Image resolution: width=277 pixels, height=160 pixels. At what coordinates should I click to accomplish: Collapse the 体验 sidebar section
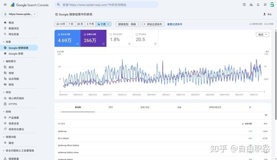7,92
